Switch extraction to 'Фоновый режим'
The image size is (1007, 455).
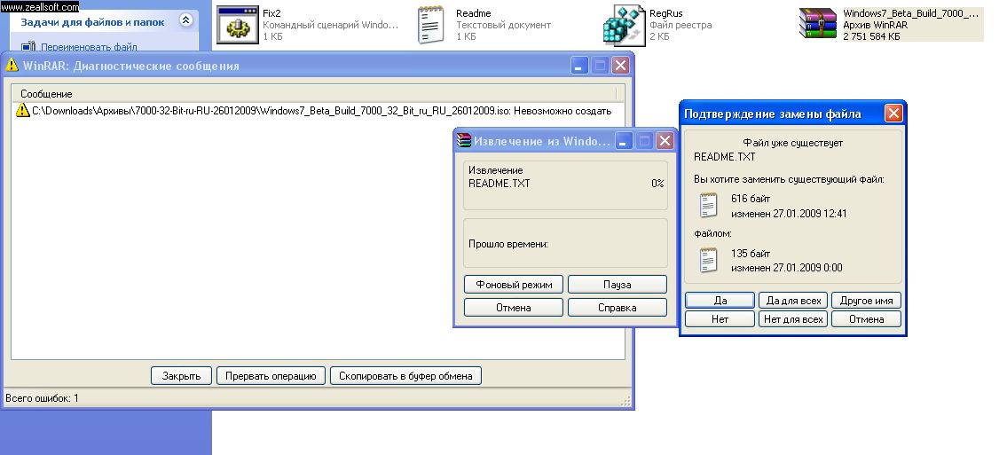coord(514,285)
